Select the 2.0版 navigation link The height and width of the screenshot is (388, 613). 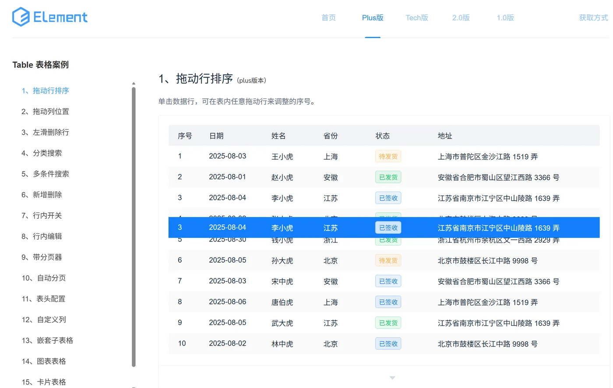461,18
